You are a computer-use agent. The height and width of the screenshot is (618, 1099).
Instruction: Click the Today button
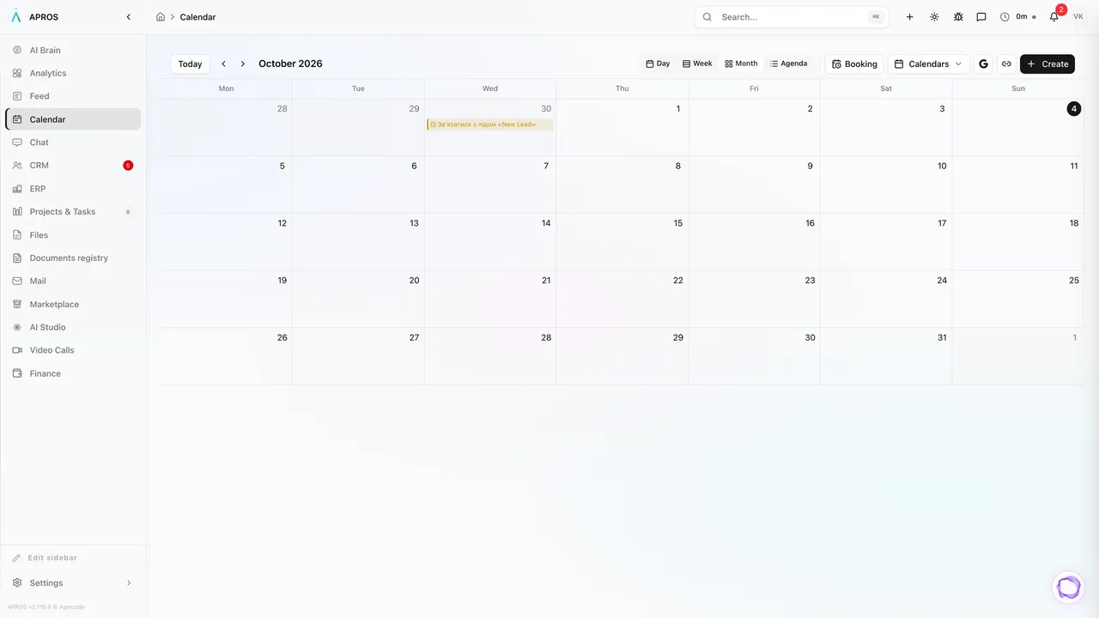click(x=190, y=64)
